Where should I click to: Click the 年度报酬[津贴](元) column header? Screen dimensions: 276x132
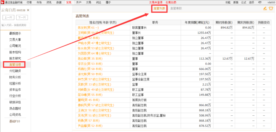[x=197, y=23]
